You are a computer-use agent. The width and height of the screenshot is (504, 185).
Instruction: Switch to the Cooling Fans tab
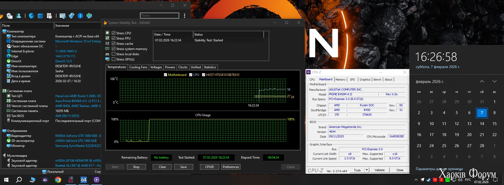click(138, 67)
